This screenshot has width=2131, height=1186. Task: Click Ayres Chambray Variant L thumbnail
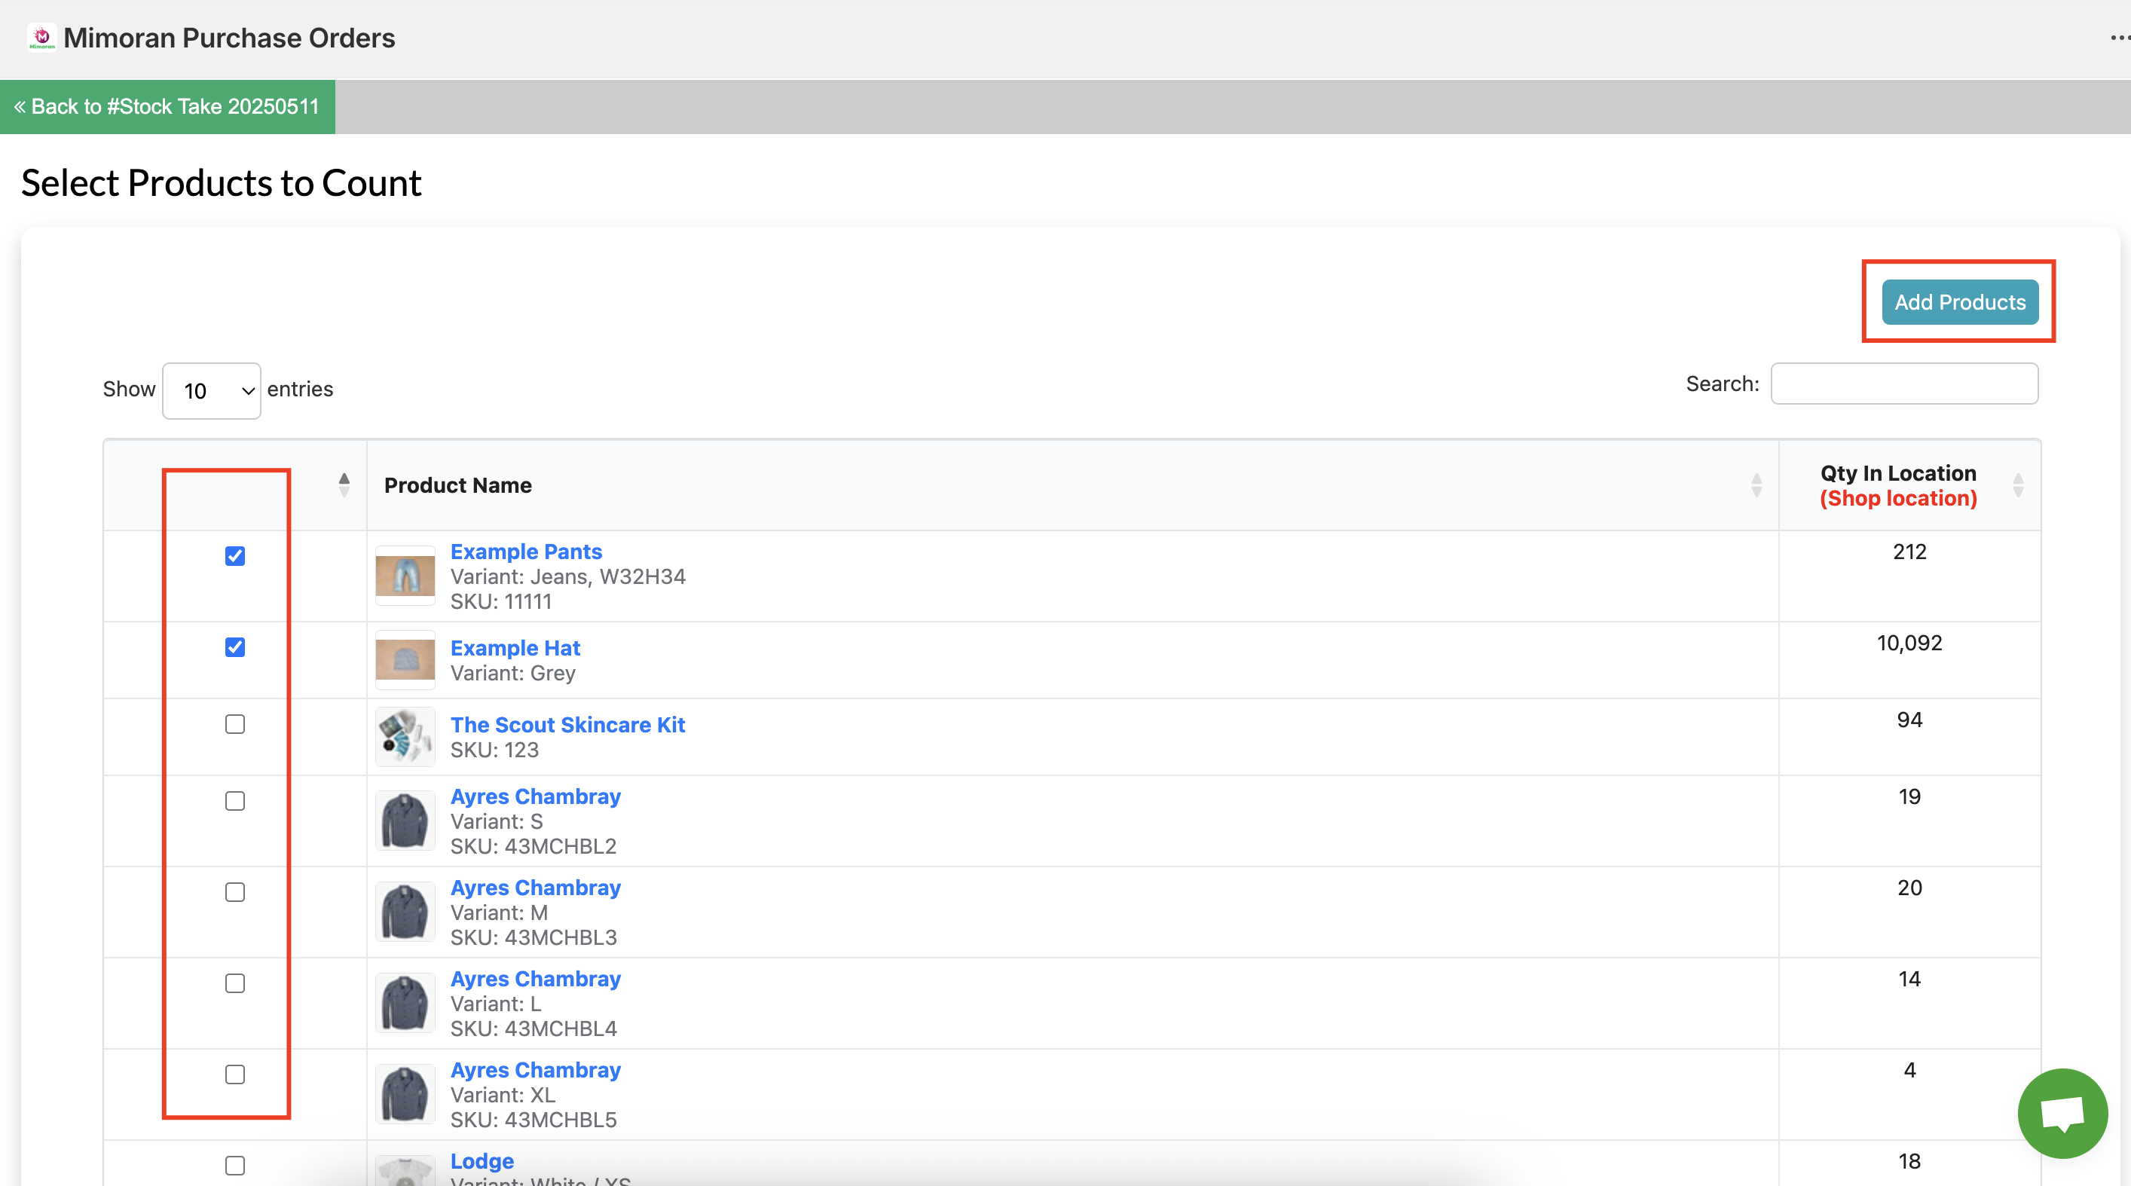point(405,1002)
